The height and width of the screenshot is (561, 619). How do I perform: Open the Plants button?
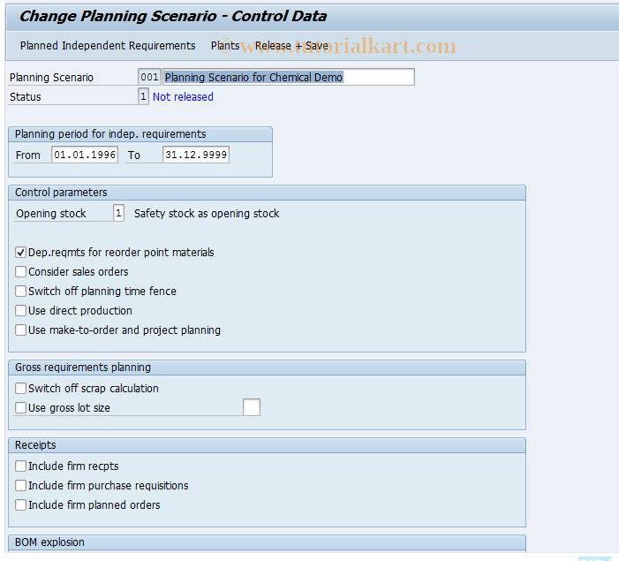225,46
